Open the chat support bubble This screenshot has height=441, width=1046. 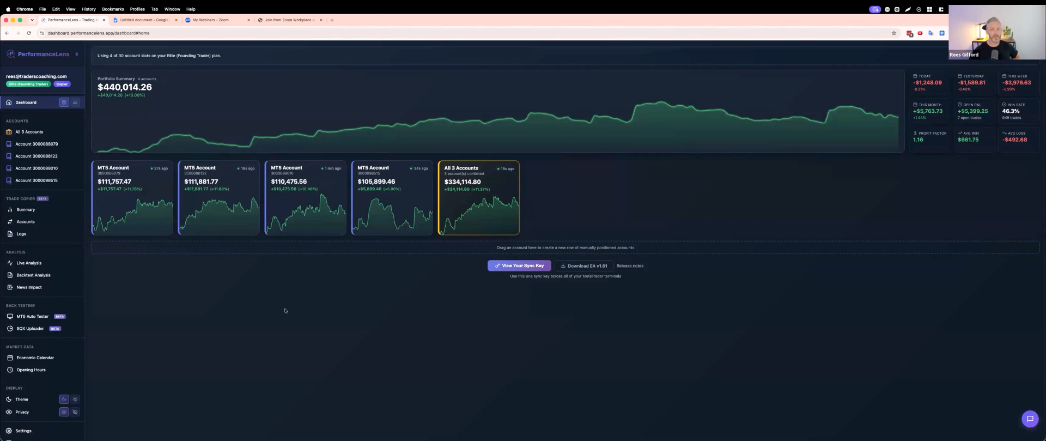(1030, 419)
